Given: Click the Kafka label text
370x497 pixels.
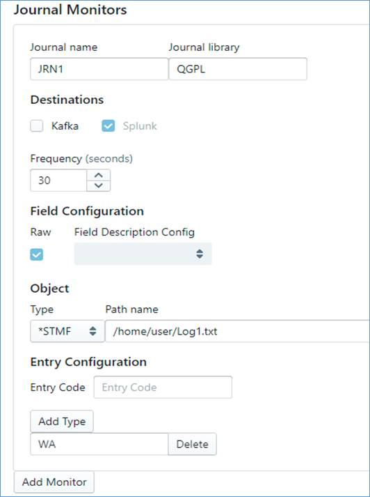Looking at the screenshot, I should pyautogui.click(x=65, y=126).
